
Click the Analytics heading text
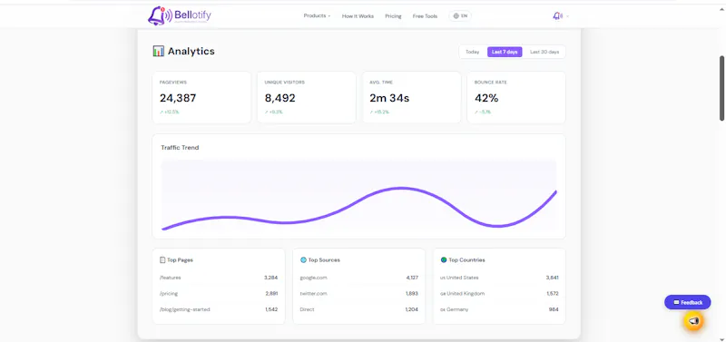[x=191, y=52]
